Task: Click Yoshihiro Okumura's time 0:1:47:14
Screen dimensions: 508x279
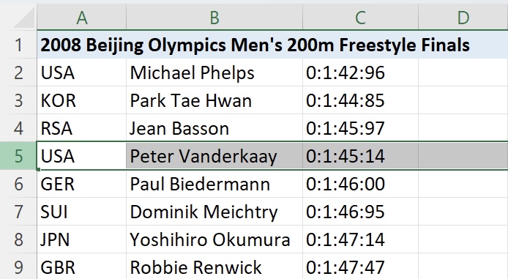Action: [360, 239]
